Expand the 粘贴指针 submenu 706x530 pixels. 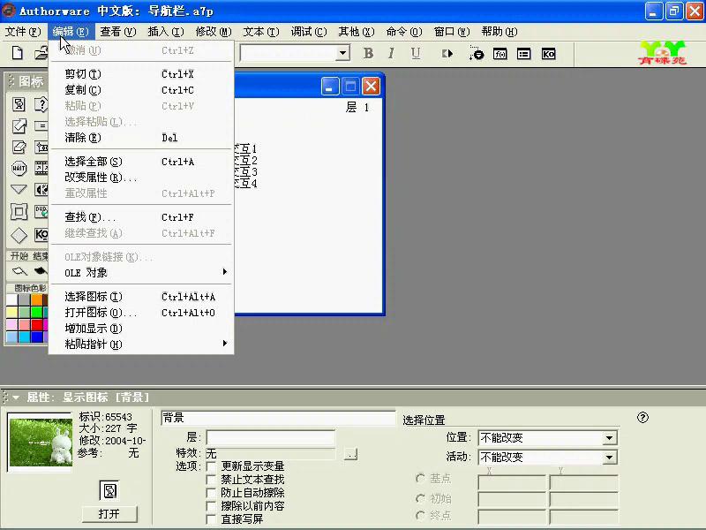[x=141, y=344]
